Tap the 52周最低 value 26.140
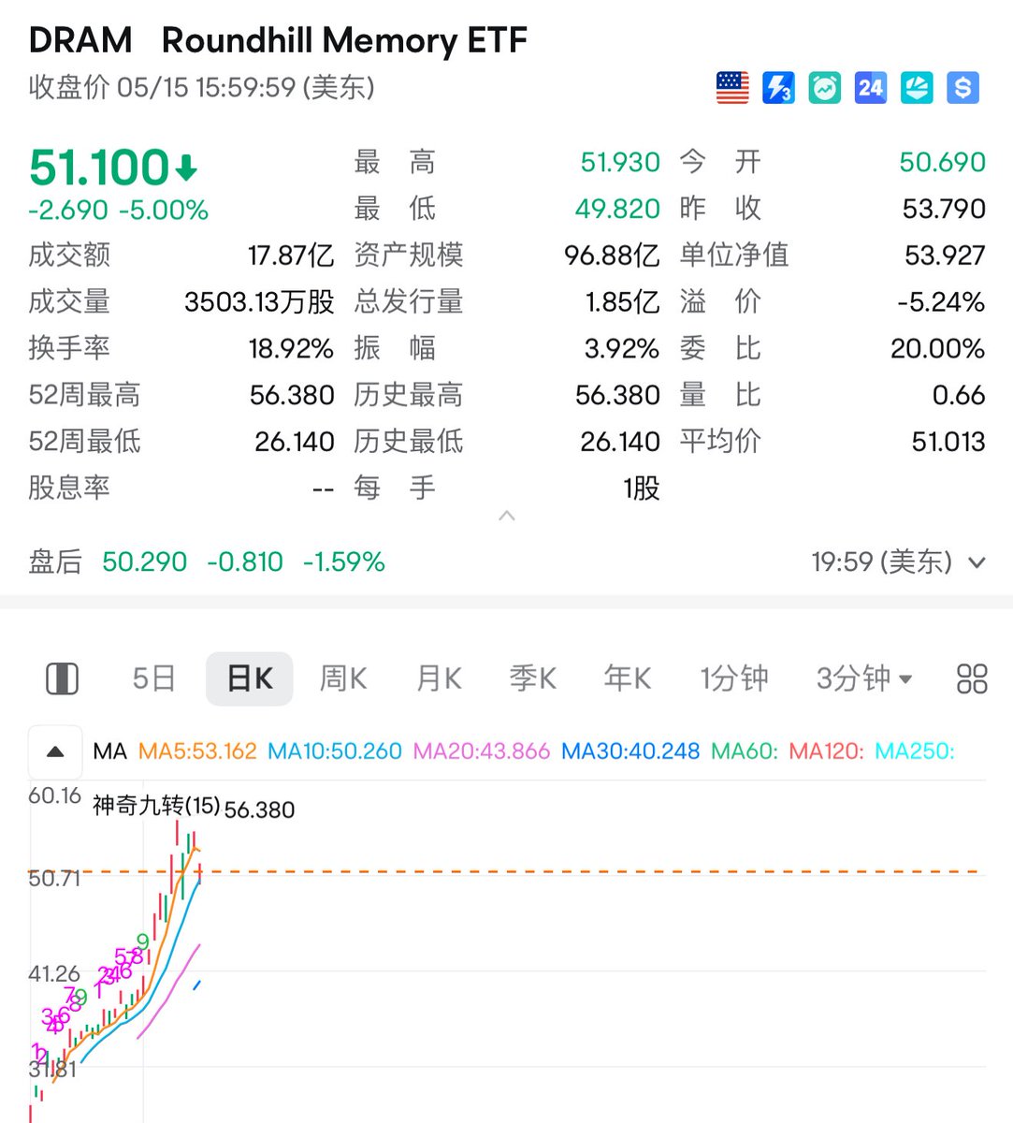Viewport: 1013px width, 1123px height. coord(295,441)
